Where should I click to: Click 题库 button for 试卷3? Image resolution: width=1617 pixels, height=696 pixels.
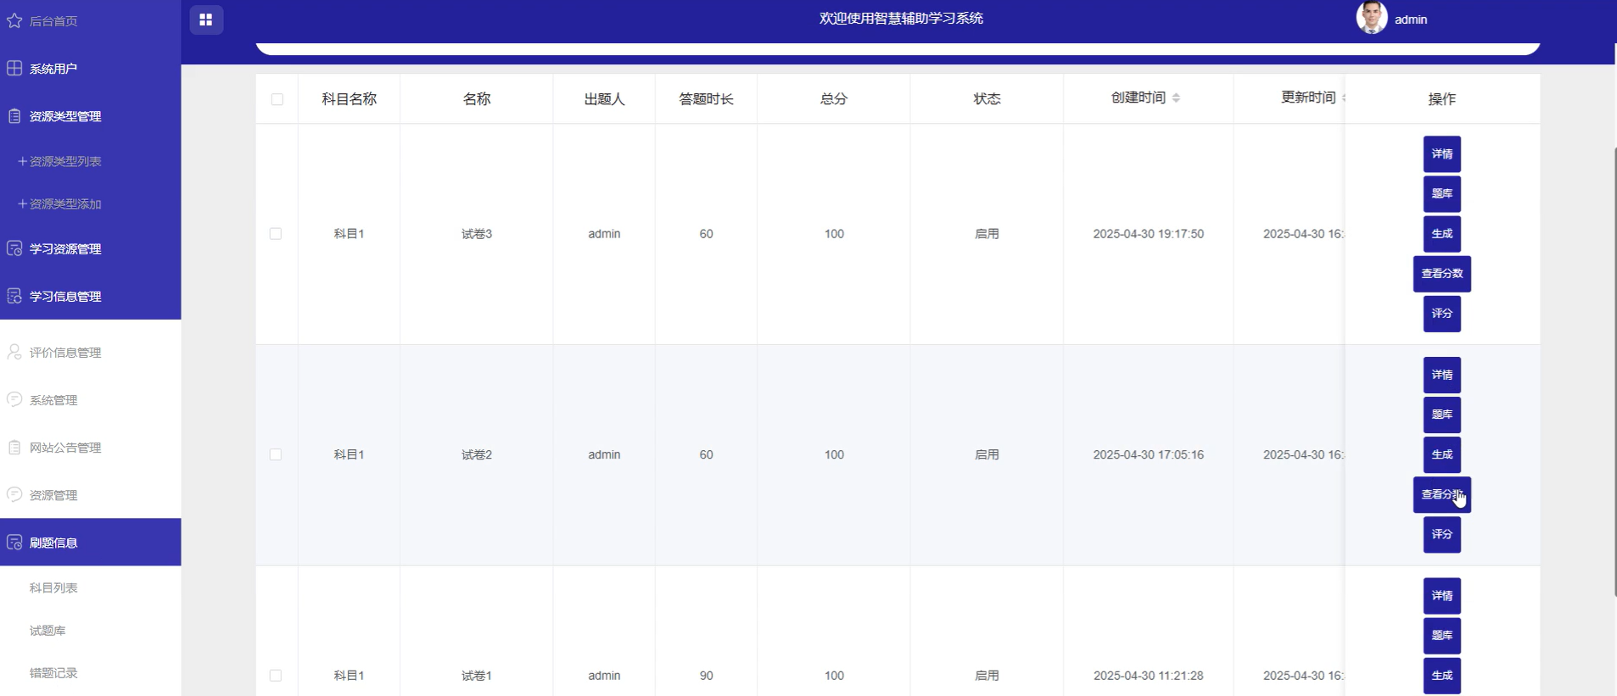tap(1441, 194)
